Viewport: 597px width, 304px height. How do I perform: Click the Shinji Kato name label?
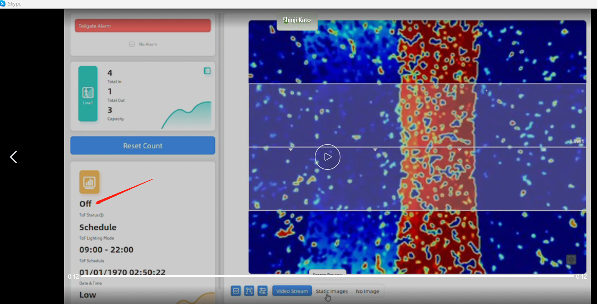click(297, 20)
